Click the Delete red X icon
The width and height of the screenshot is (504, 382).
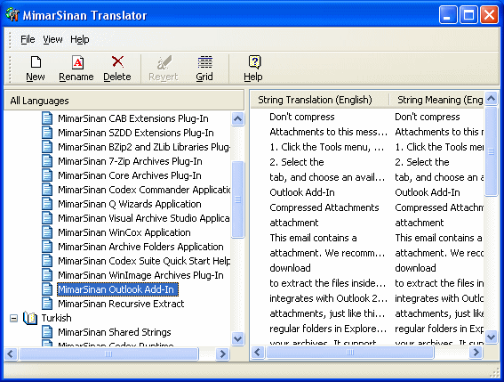[117, 61]
